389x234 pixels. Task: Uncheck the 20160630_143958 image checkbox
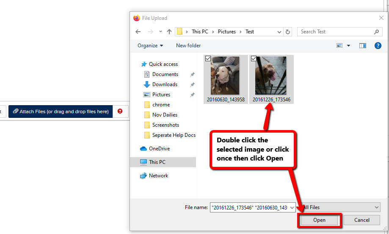[208, 59]
